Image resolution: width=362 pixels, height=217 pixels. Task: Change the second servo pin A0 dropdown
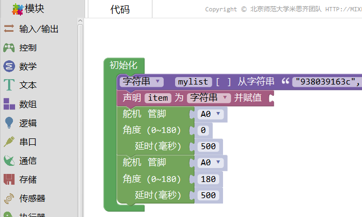pos(210,163)
